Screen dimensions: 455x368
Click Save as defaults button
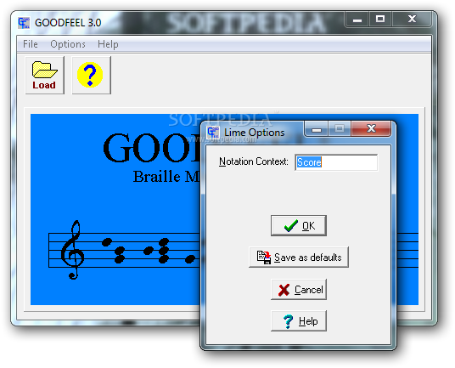(299, 257)
